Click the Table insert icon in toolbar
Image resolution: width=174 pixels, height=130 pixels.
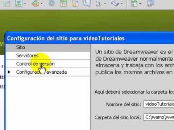point(7,3)
